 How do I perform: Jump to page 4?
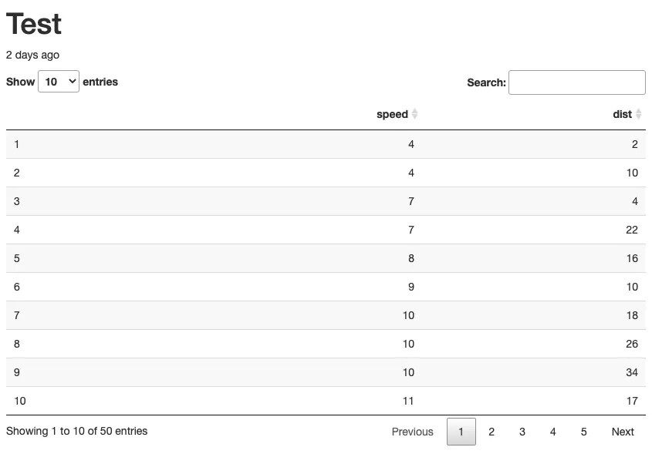(552, 432)
